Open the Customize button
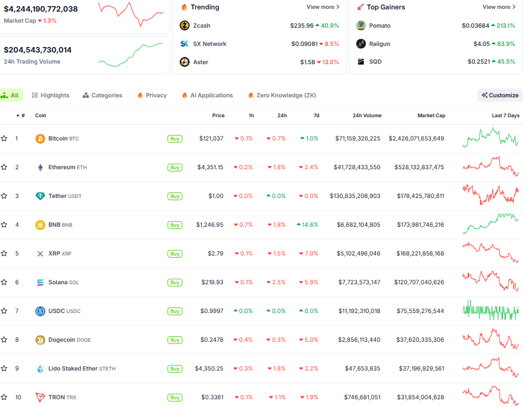The image size is (523, 407). point(500,95)
